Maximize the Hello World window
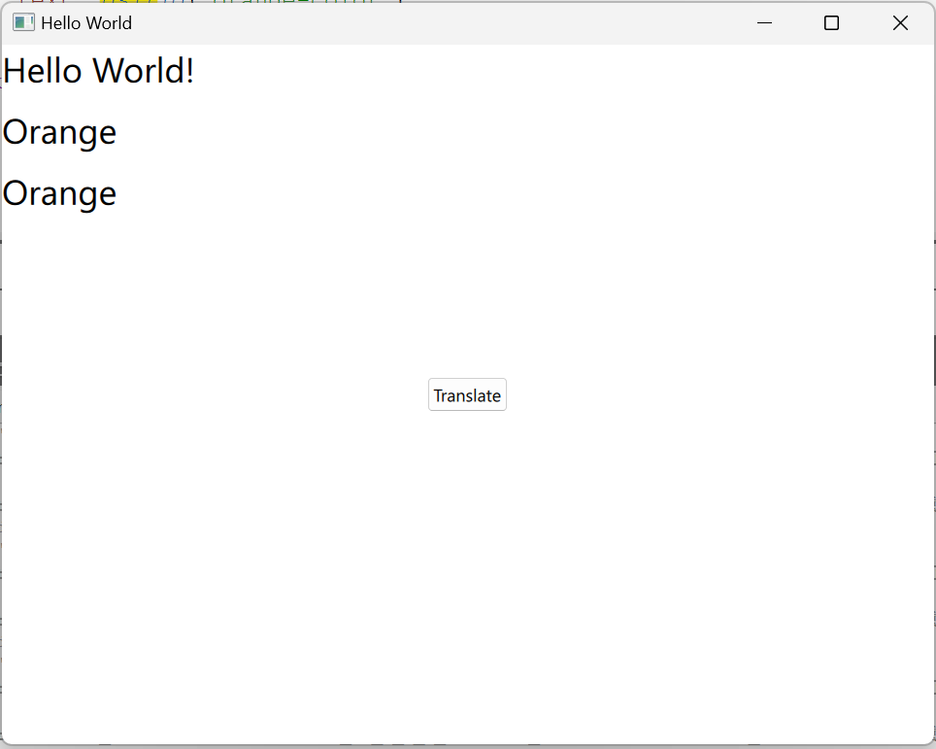This screenshot has height=749, width=936. [x=831, y=23]
